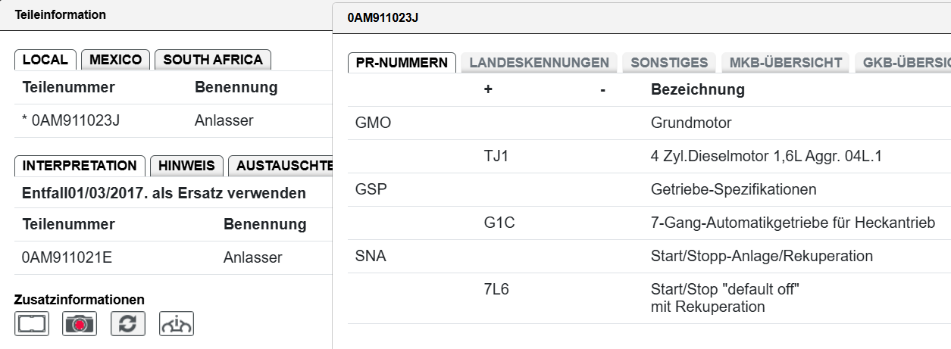Open the GKB-ÜBERSICHT tab

tap(903, 63)
